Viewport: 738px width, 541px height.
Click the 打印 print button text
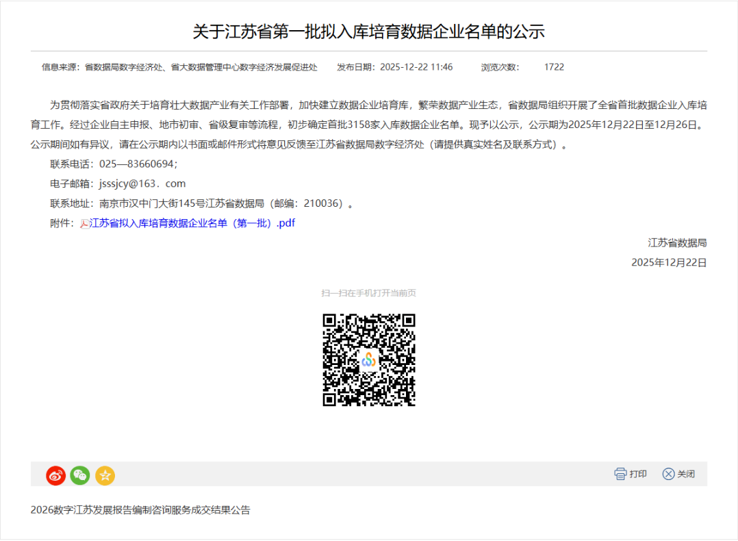tap(638, 474)
